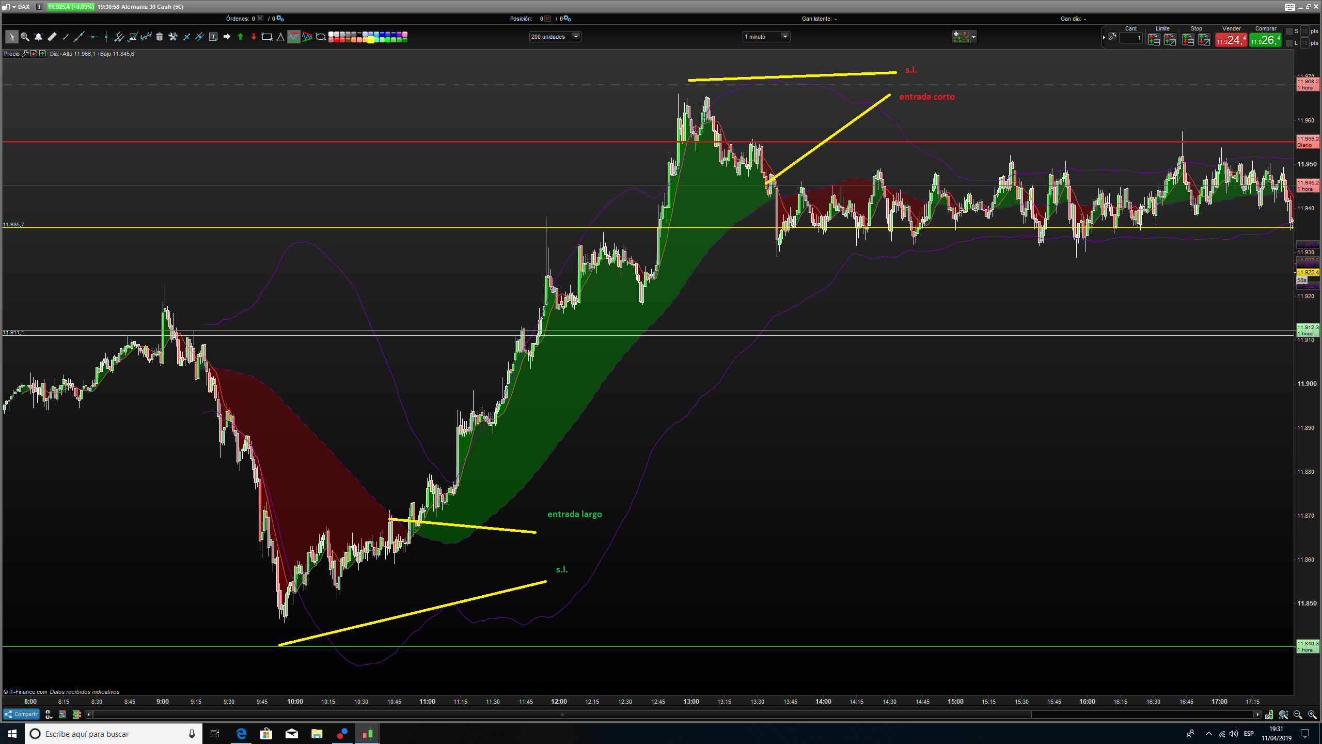
Task: Select the rectangle drawing tool
Action: click(x=267, y=37)
